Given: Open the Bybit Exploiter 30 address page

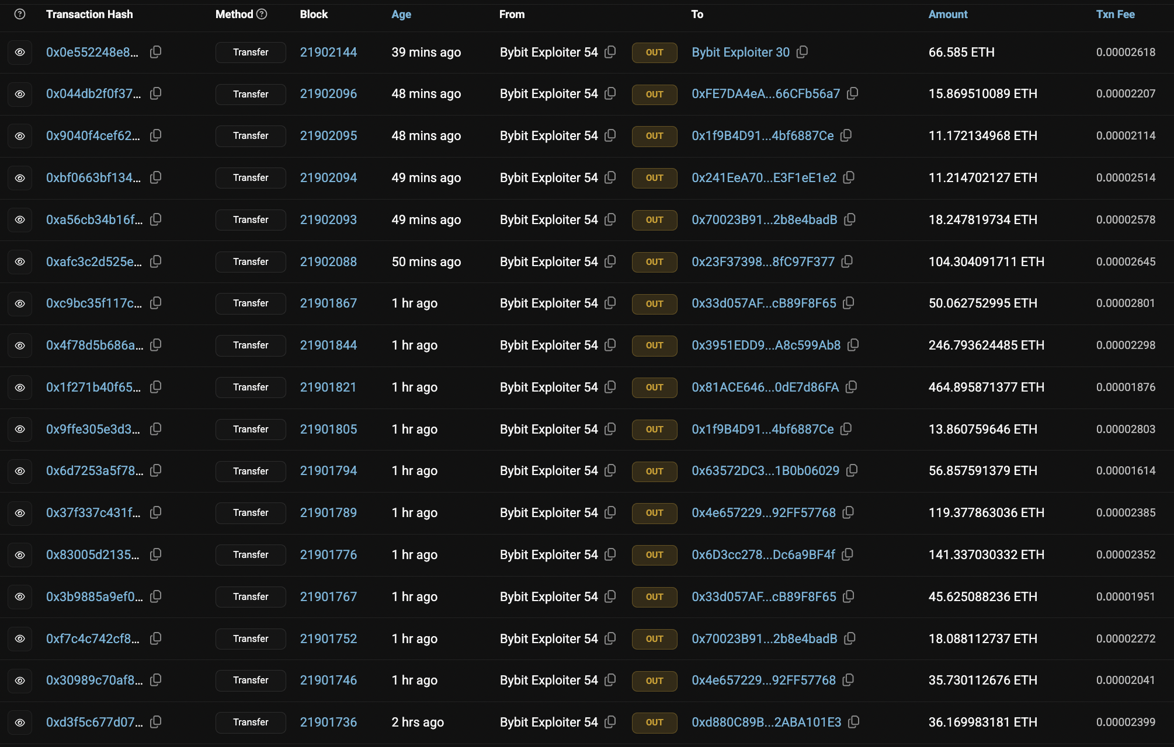Looking at the screenshot, I should pos(740,52).
